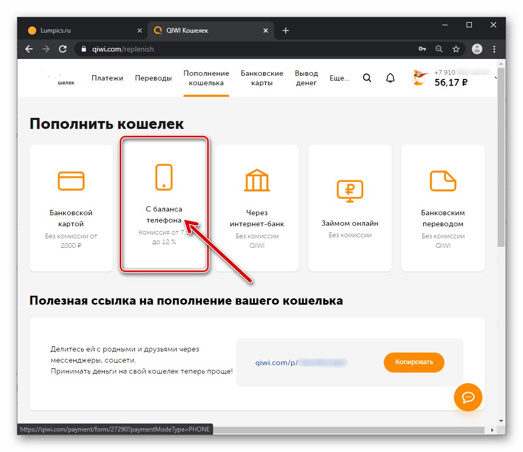The image size is (523, 452).
Task: Open support chat bubble in bottom corner
Action: click(468, 397)
